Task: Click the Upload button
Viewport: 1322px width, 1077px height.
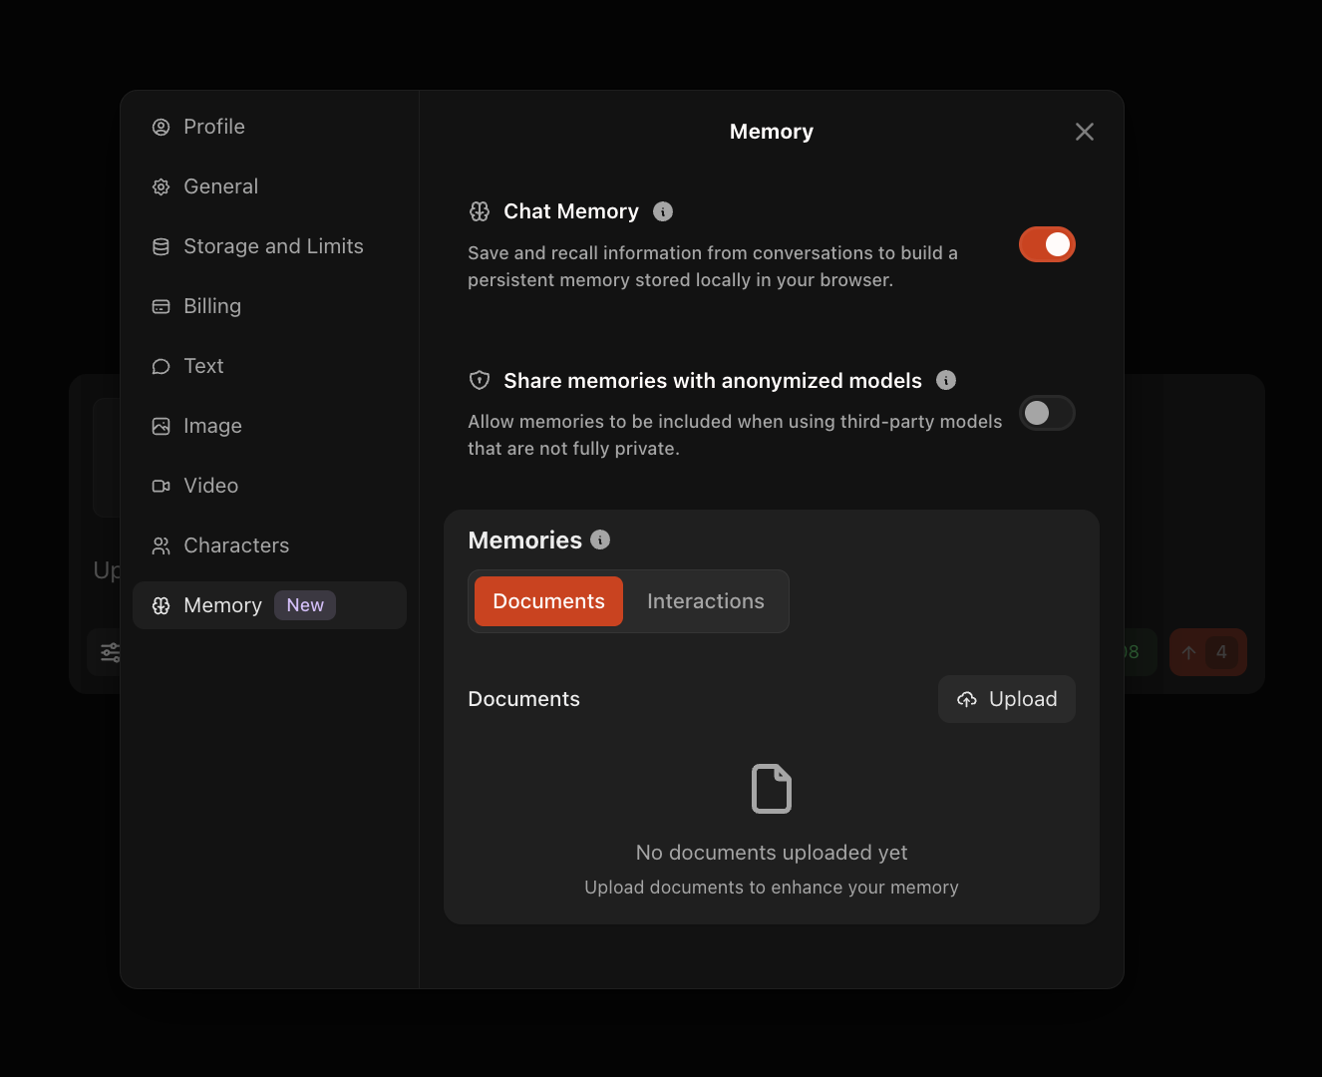Action: click(1006, 699)
